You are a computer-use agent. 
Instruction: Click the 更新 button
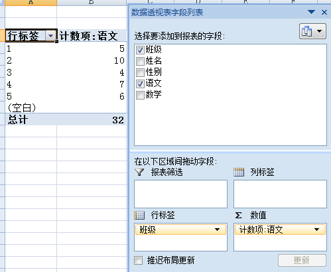click(x=302, y=260)
